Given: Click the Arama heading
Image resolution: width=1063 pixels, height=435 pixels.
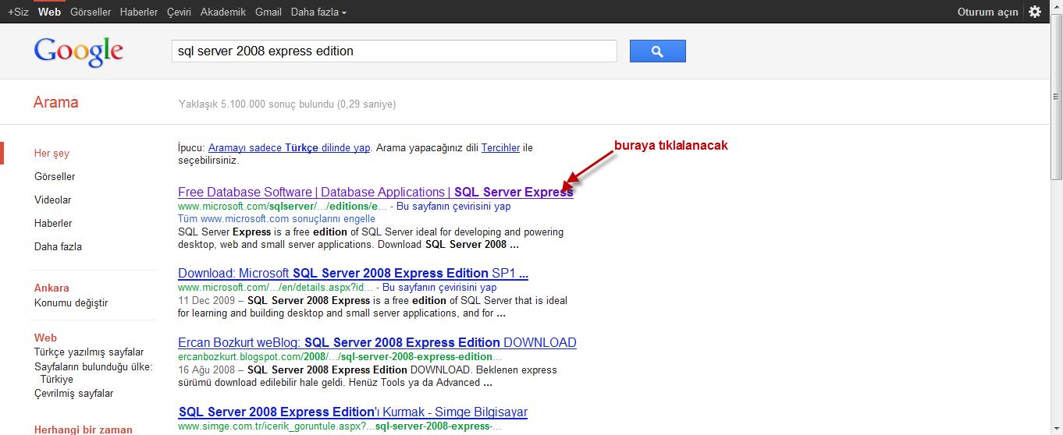Looking at the screenshot, I should (x=56, y=102).
